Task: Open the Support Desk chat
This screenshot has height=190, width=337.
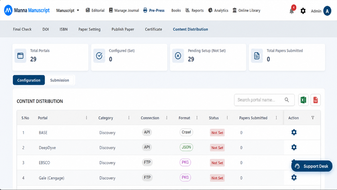Action: [x=311, y=166]
